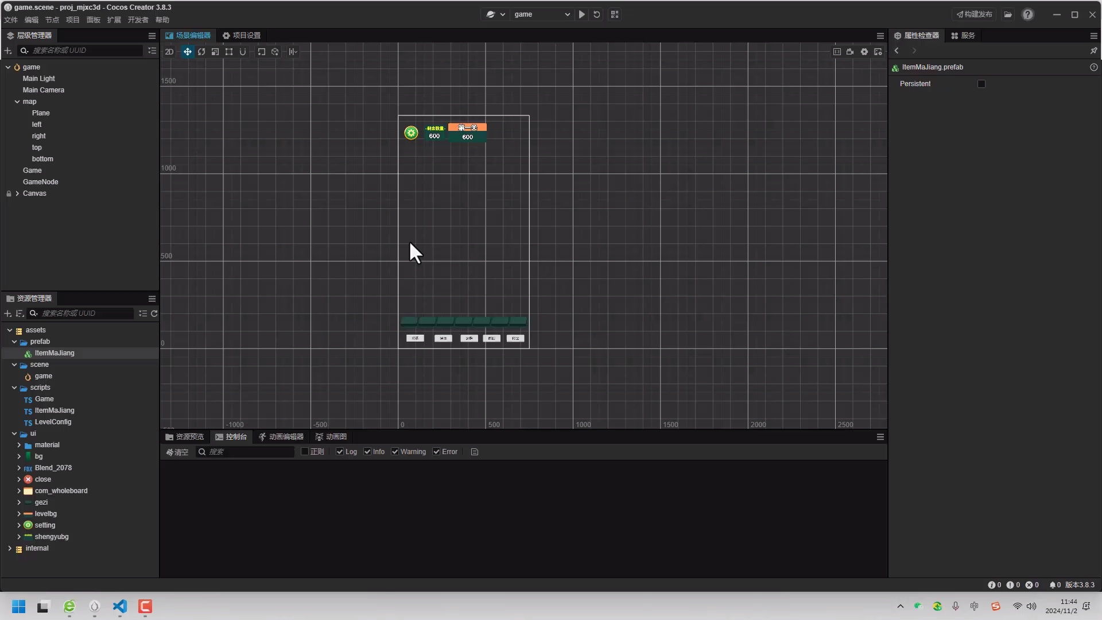Open the 开发者 menu
This screenshot has width=1102, height=620.
137,20
